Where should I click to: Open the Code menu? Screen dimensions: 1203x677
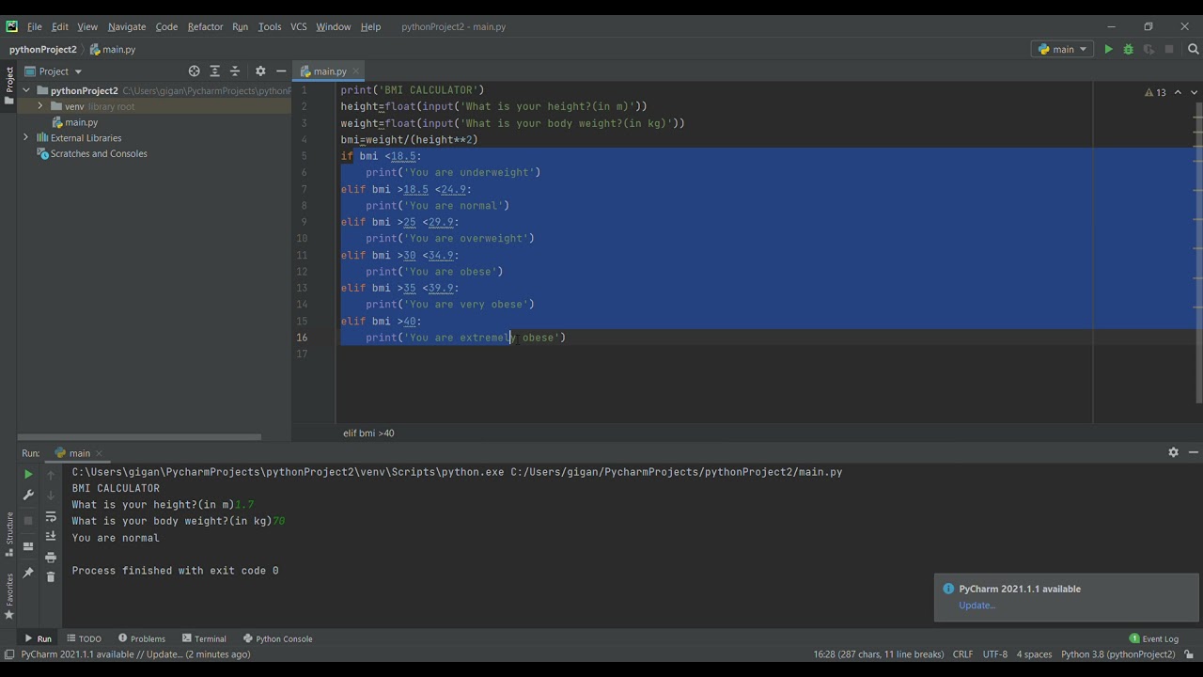(x=166, y=26)
